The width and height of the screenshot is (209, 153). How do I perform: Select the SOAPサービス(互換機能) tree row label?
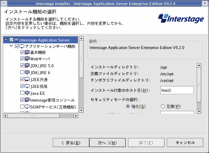(x=53, y=107)
